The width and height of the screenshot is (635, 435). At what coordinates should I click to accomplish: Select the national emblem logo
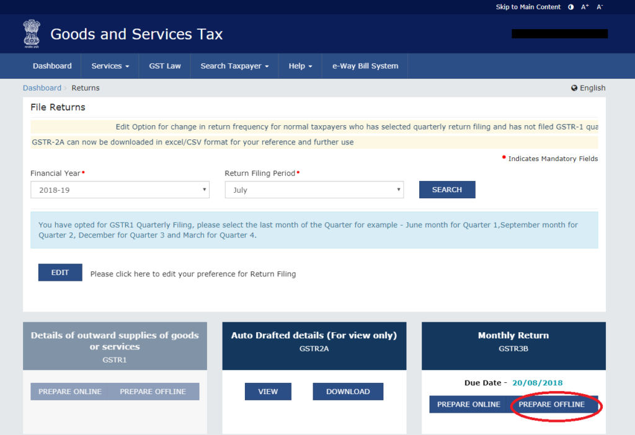tap(31, 33)
